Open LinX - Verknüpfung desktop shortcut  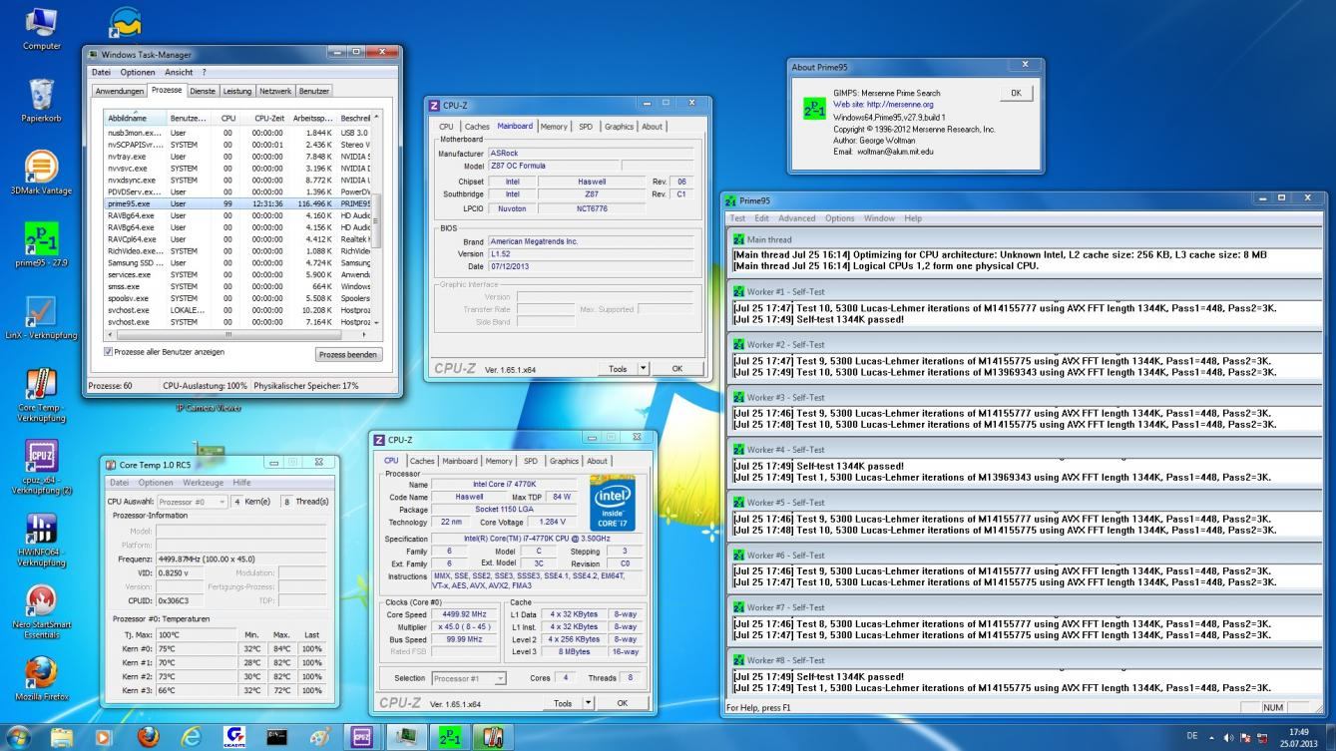click(x=41, y=318)
